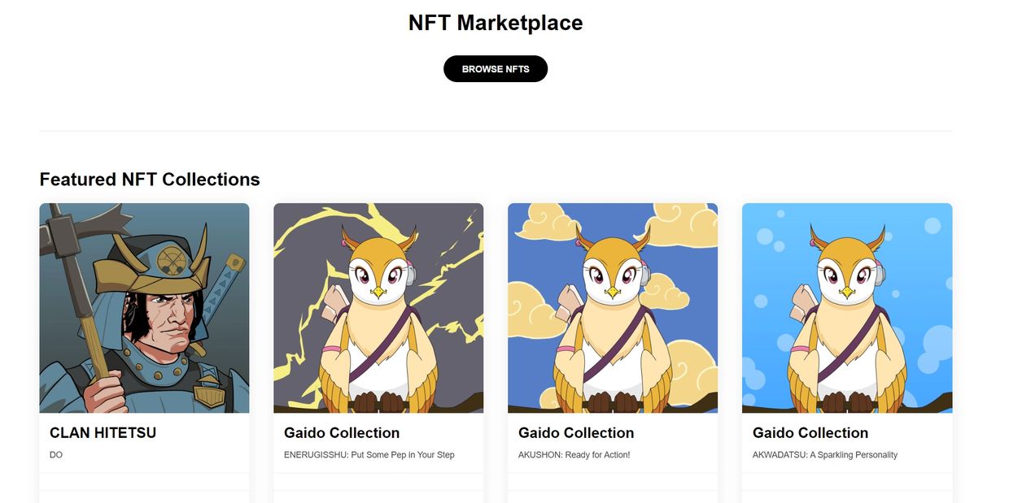Click the ENERUGISSHU: Put Some Pep description
This screenshot has height=503, width=1009.
(369, 455)
